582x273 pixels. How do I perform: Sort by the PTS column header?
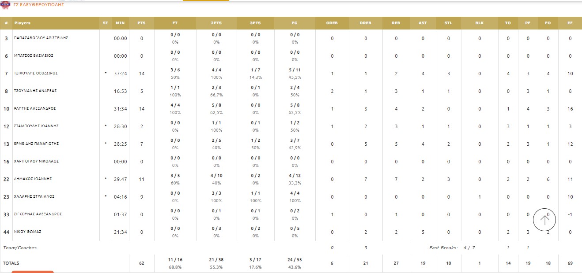point(141,23)
